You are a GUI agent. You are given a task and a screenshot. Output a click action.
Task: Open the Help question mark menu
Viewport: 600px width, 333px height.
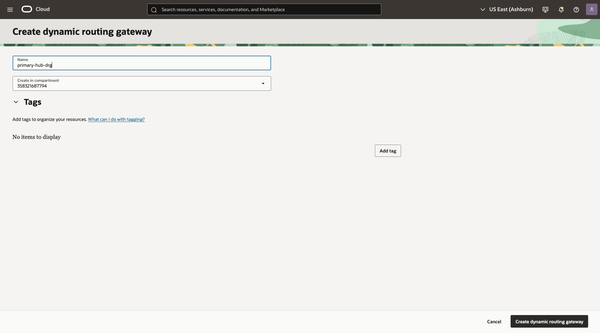[x=576, y=9]
